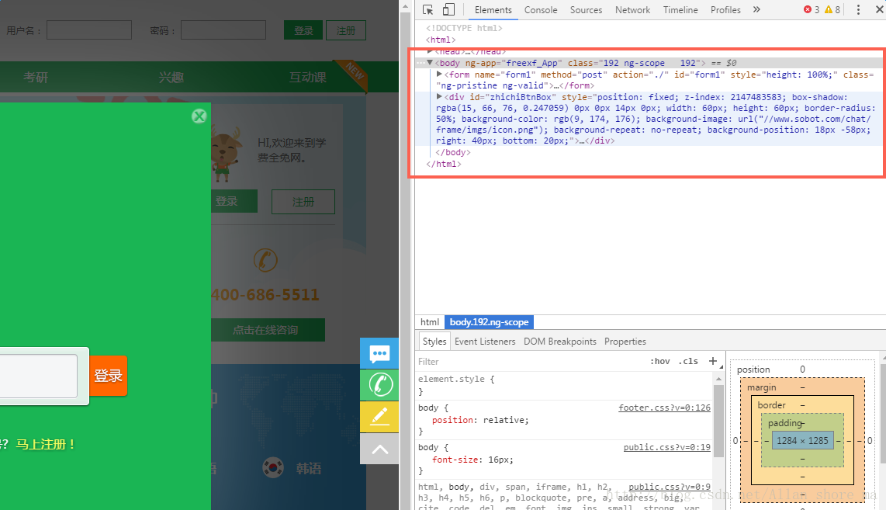Expand the head element node

pos(430,51)
